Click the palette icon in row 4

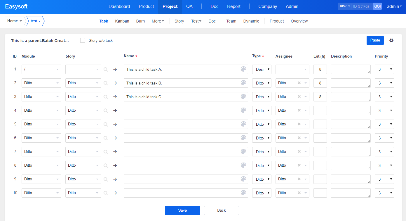pos(243,110)
